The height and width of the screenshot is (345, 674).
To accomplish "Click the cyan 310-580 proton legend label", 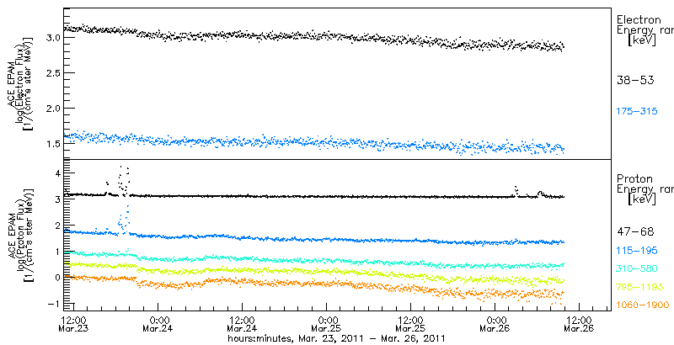I will click(637, 269).
